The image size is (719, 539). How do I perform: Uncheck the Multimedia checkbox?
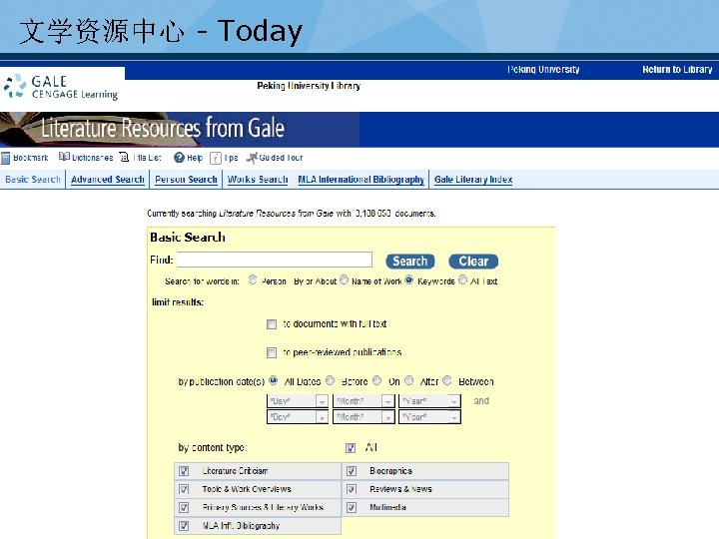[352, 507]
